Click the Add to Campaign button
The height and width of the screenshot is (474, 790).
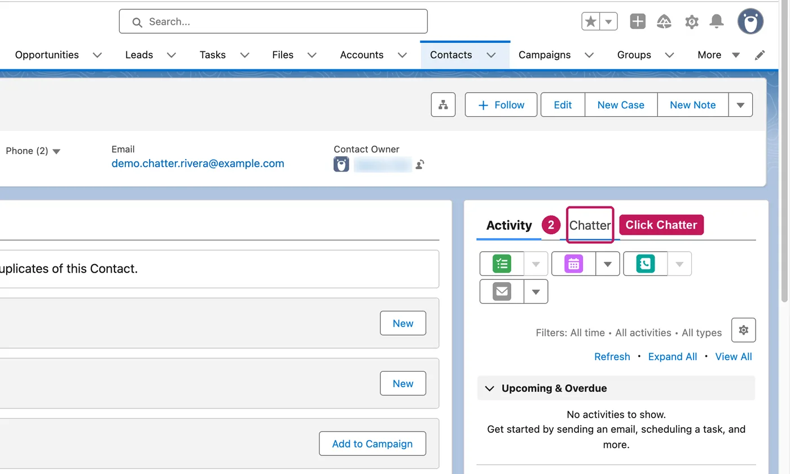click(x=372, y=444)
